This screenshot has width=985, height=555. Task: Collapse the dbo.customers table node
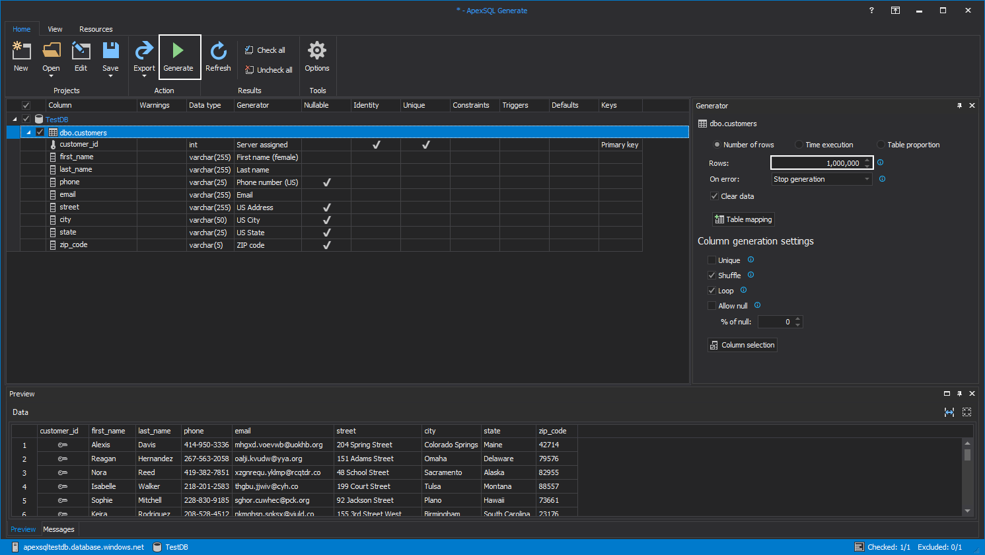click(28, 132)
